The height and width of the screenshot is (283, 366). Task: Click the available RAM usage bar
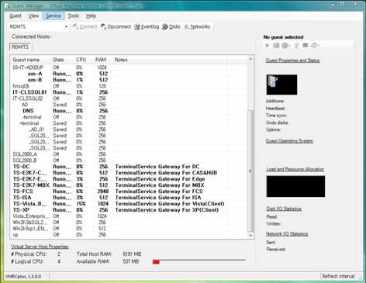click(x=199, y=261)
